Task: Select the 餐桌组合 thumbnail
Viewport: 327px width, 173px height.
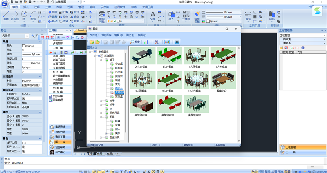Action: pos(223,80)
